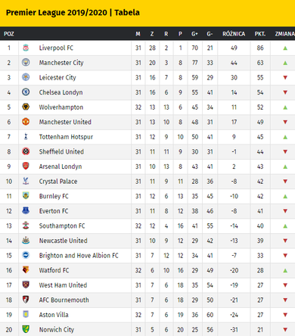295x336 pixels.
Task: Click the Liverpool FC club crest
Action: [x=26, y=48]
